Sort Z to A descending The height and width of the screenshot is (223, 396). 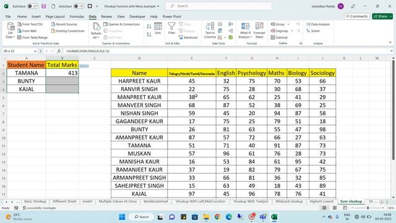[149, 34]
